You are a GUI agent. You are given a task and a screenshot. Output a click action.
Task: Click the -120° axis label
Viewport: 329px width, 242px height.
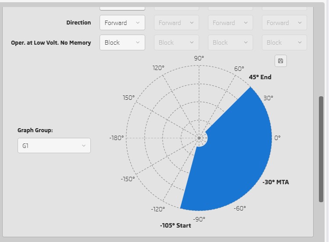158,209
